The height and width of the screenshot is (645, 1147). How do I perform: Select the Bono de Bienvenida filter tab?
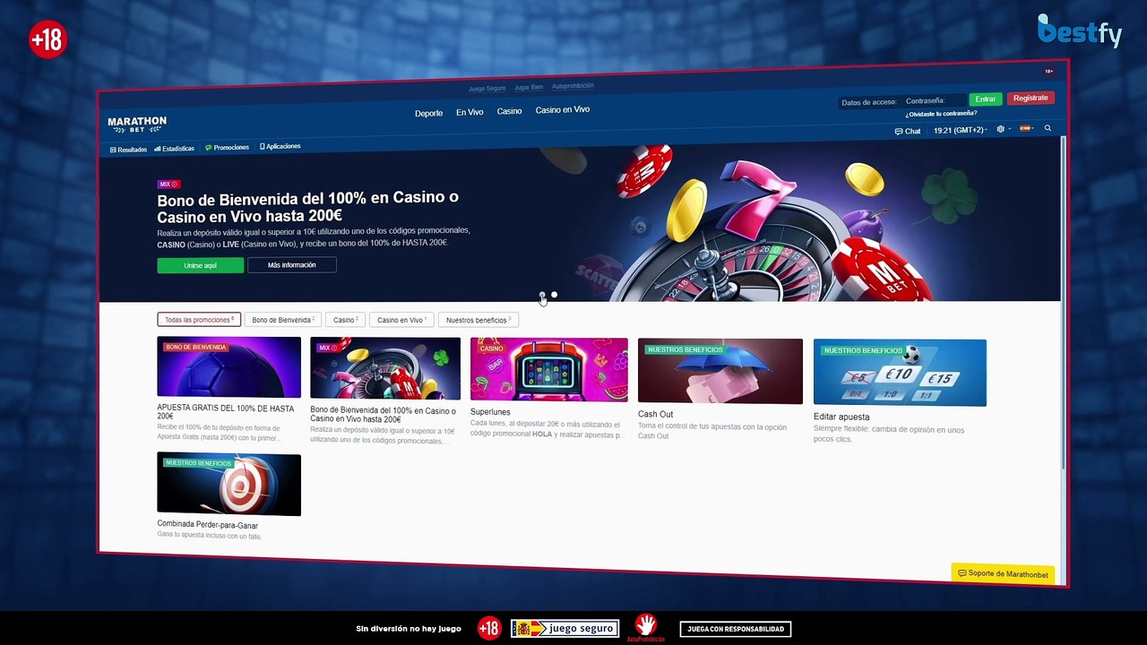(283, 320)
